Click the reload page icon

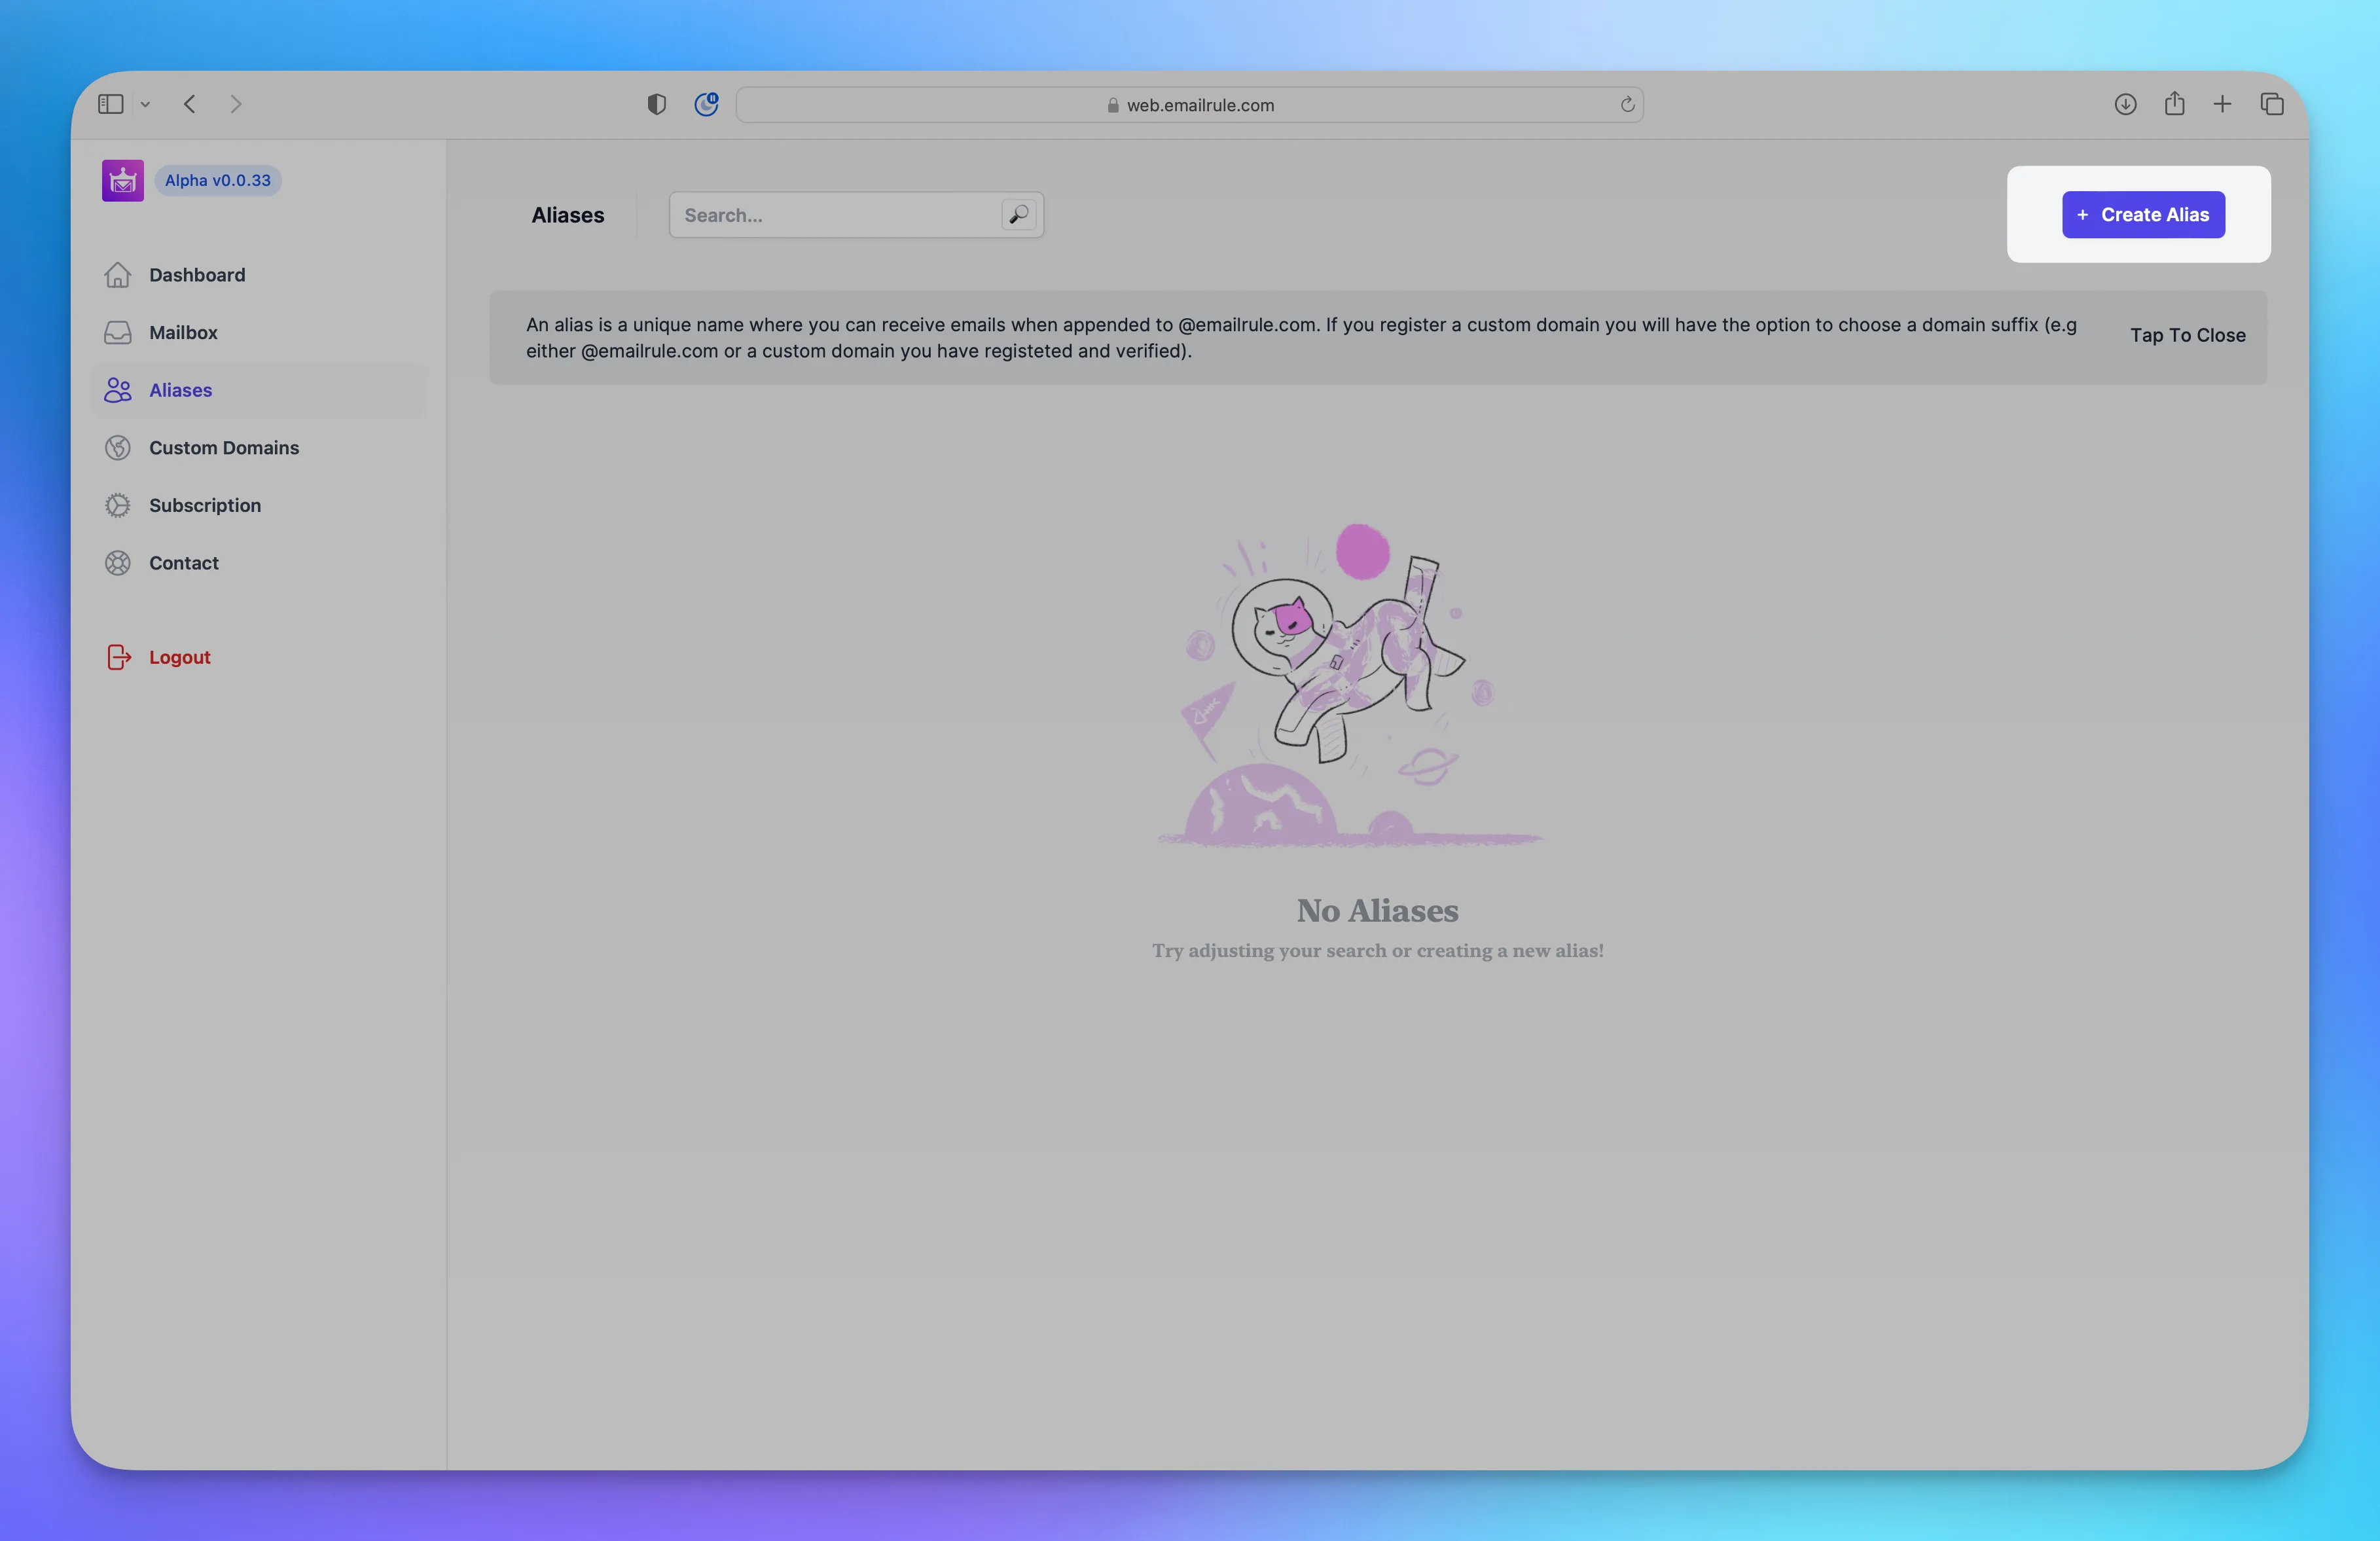point(1627,104)
